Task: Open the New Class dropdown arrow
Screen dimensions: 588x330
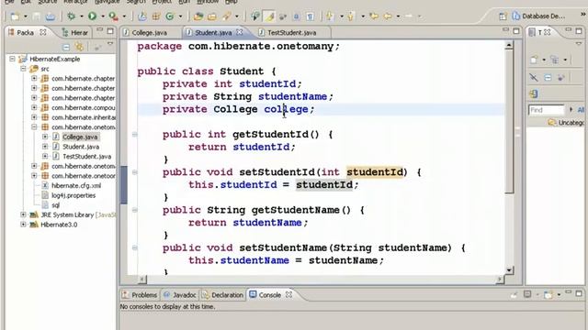Action: 180,16
